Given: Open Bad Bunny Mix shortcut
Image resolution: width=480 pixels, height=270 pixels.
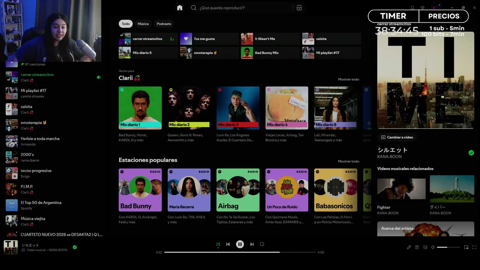Looking at the screenshot, I should pos(270,52).
